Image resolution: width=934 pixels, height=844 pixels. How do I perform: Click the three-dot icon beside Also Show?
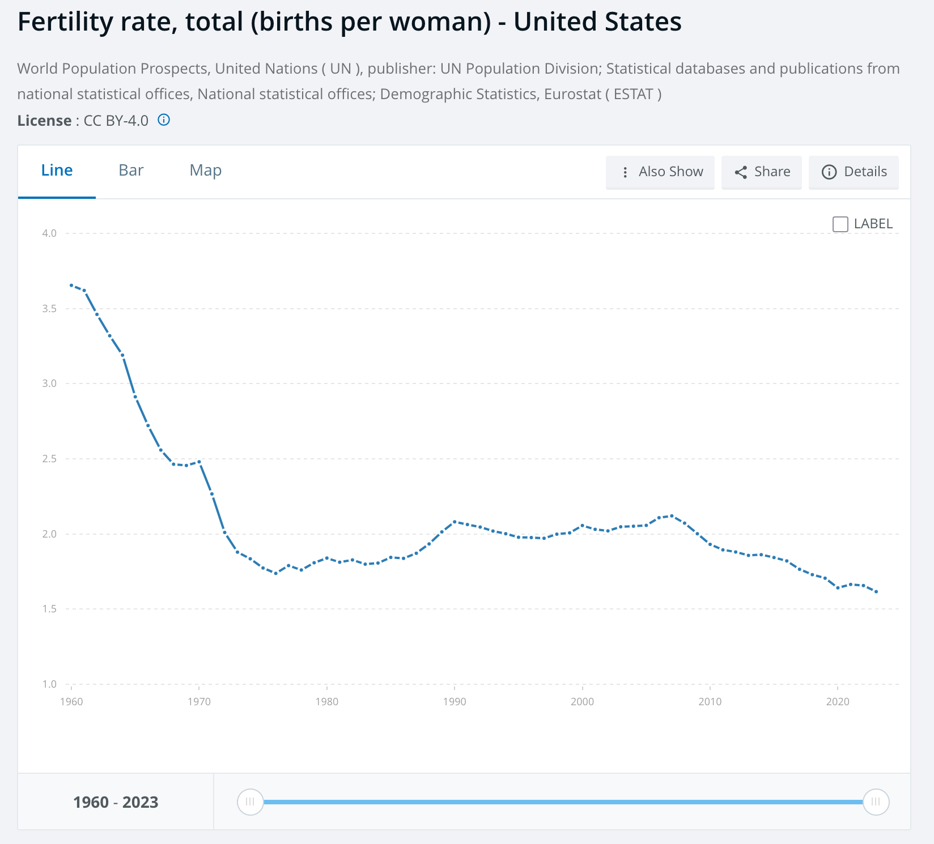[x=625, y=172]
